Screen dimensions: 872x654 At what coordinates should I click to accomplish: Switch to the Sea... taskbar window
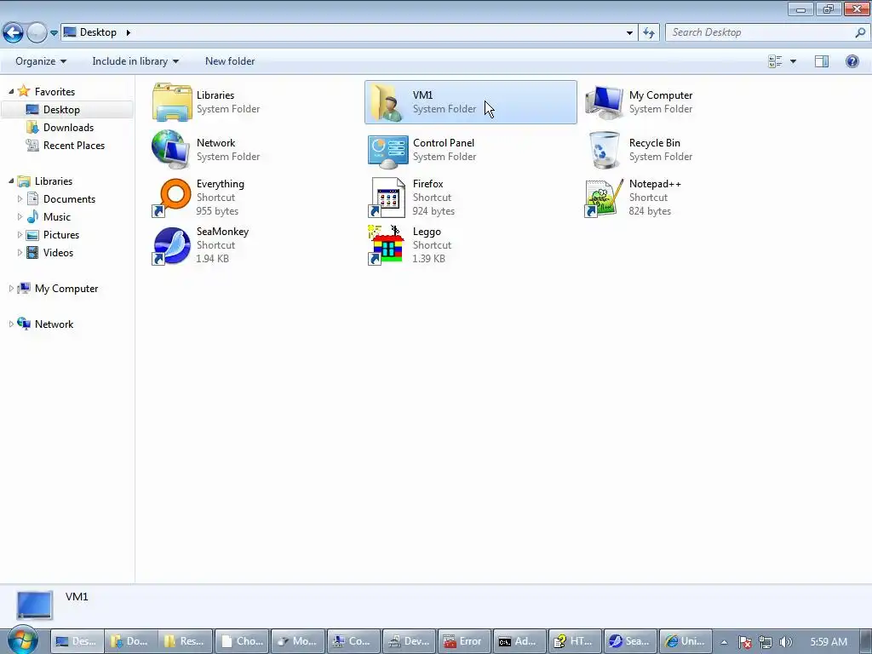click(631, 641)
